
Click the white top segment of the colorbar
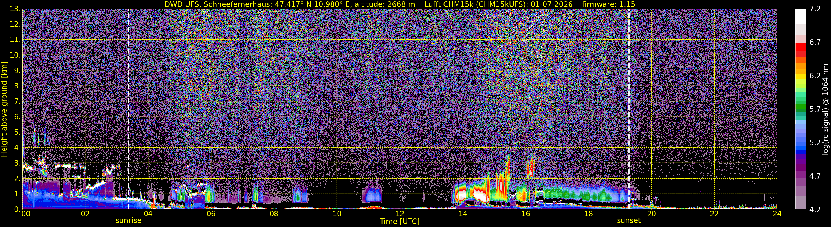pyautogui.click(x=800, y=17)
